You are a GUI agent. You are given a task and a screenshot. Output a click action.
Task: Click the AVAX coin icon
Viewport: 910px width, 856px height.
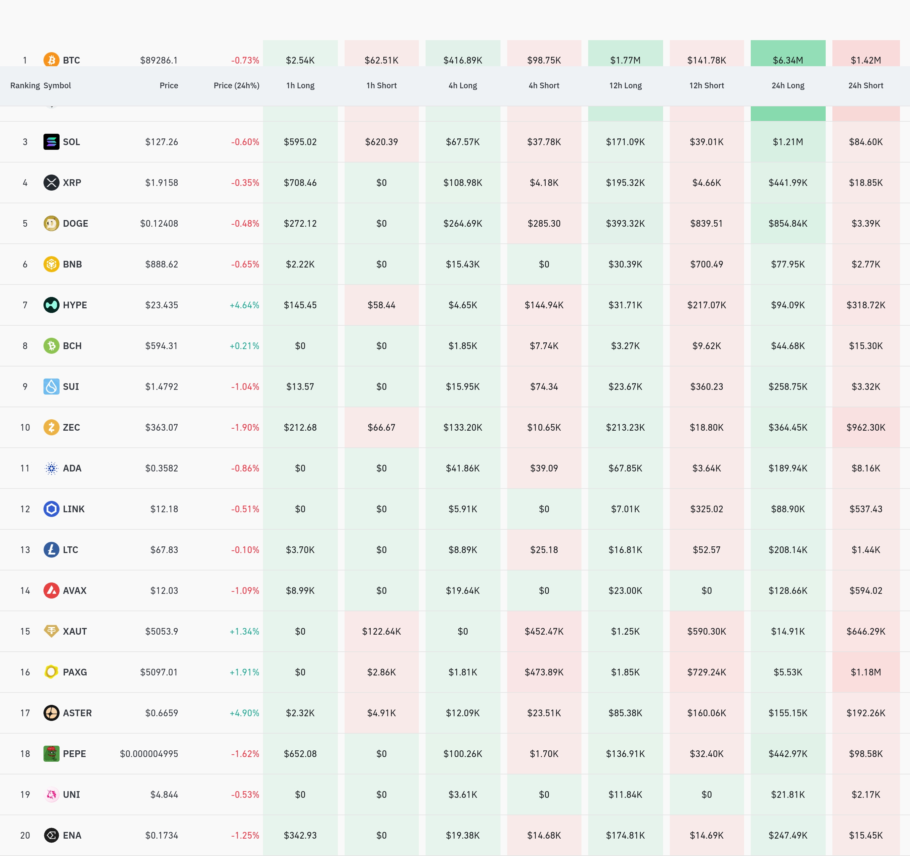(x=51, y=591)
